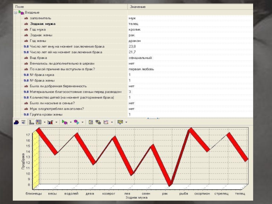Click the L-shaped axes icon in toolbar
Viewport: 272px width, 204px height.
(31, 122)
